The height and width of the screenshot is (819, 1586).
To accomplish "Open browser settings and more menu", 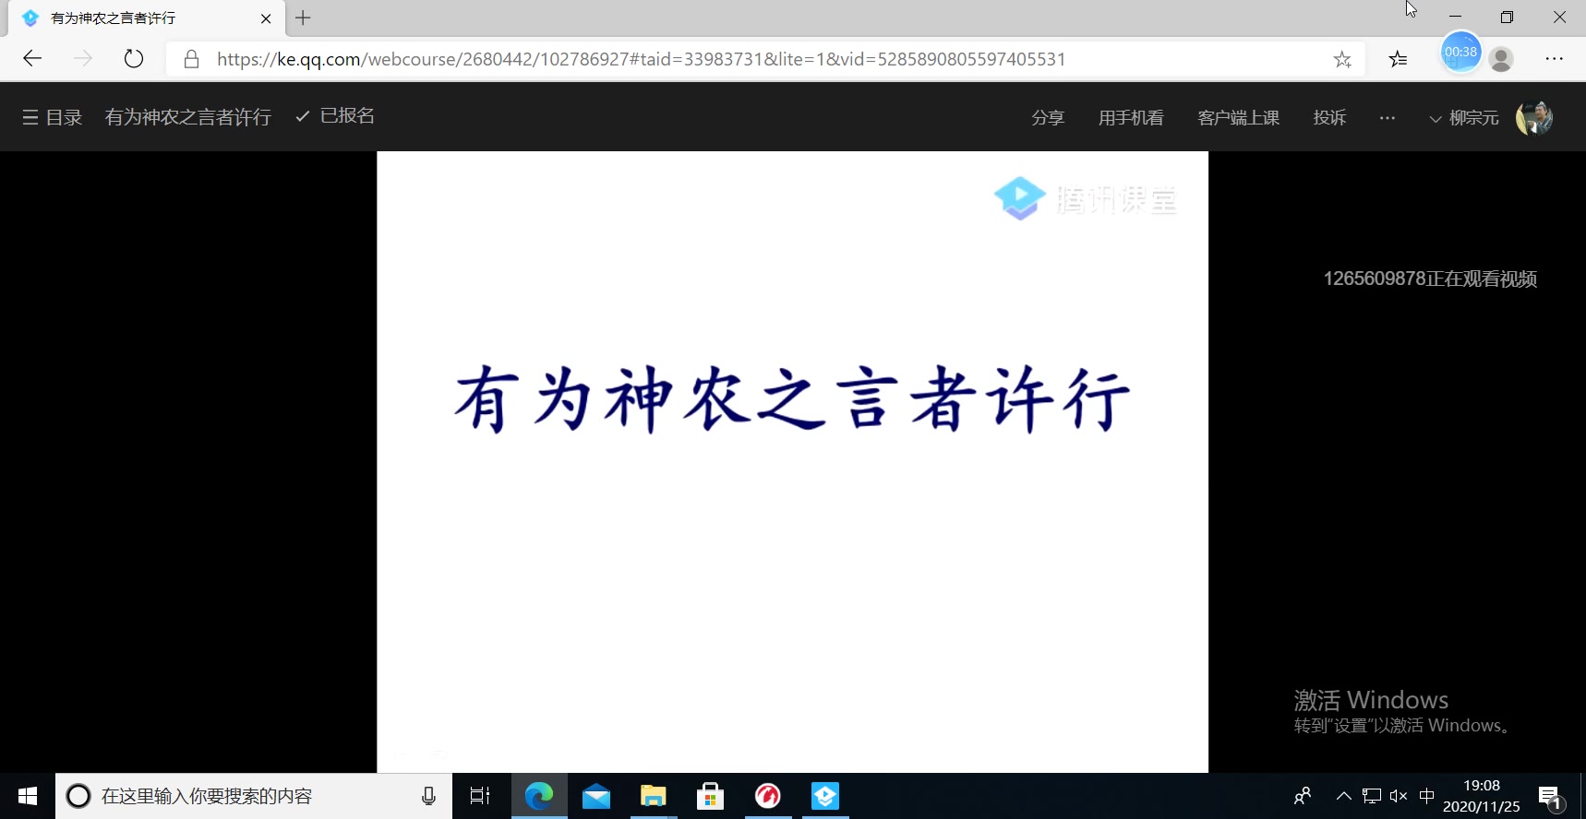I will pyautogui.click(x=1555, y=59).
